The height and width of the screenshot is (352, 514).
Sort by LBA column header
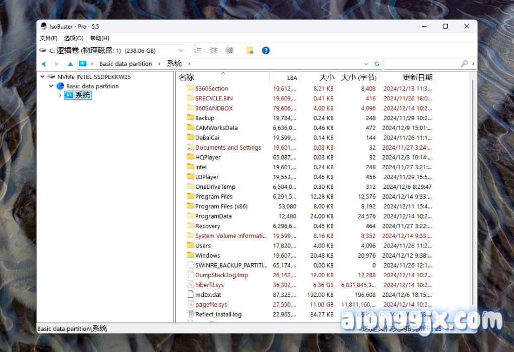(x=292, y=78)
